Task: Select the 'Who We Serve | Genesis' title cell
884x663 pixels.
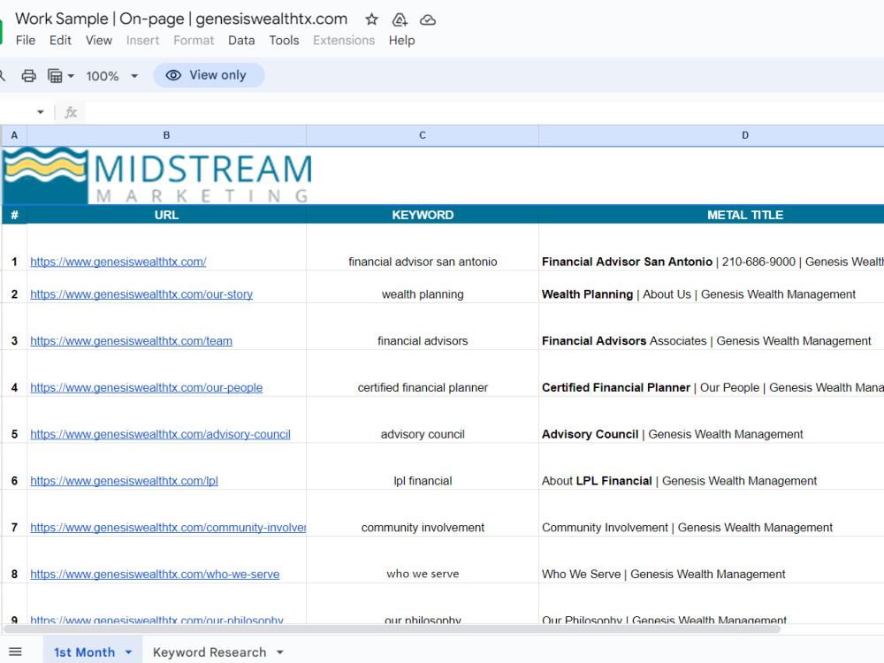Action: point(712,560)
